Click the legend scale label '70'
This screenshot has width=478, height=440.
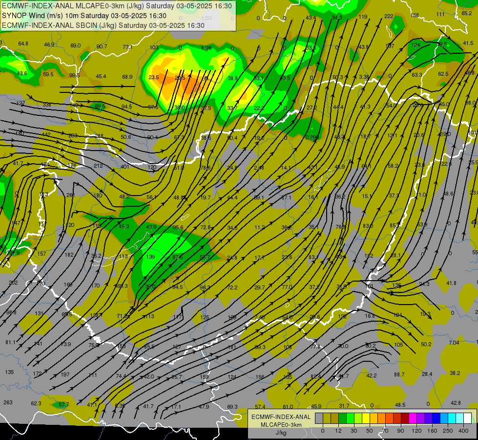(385, 431)
